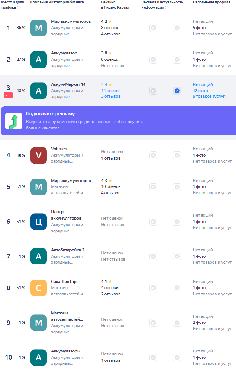Click the advertising icon in Автобатарейка 2 row
236x373 pixels.
tap(153, 256)
